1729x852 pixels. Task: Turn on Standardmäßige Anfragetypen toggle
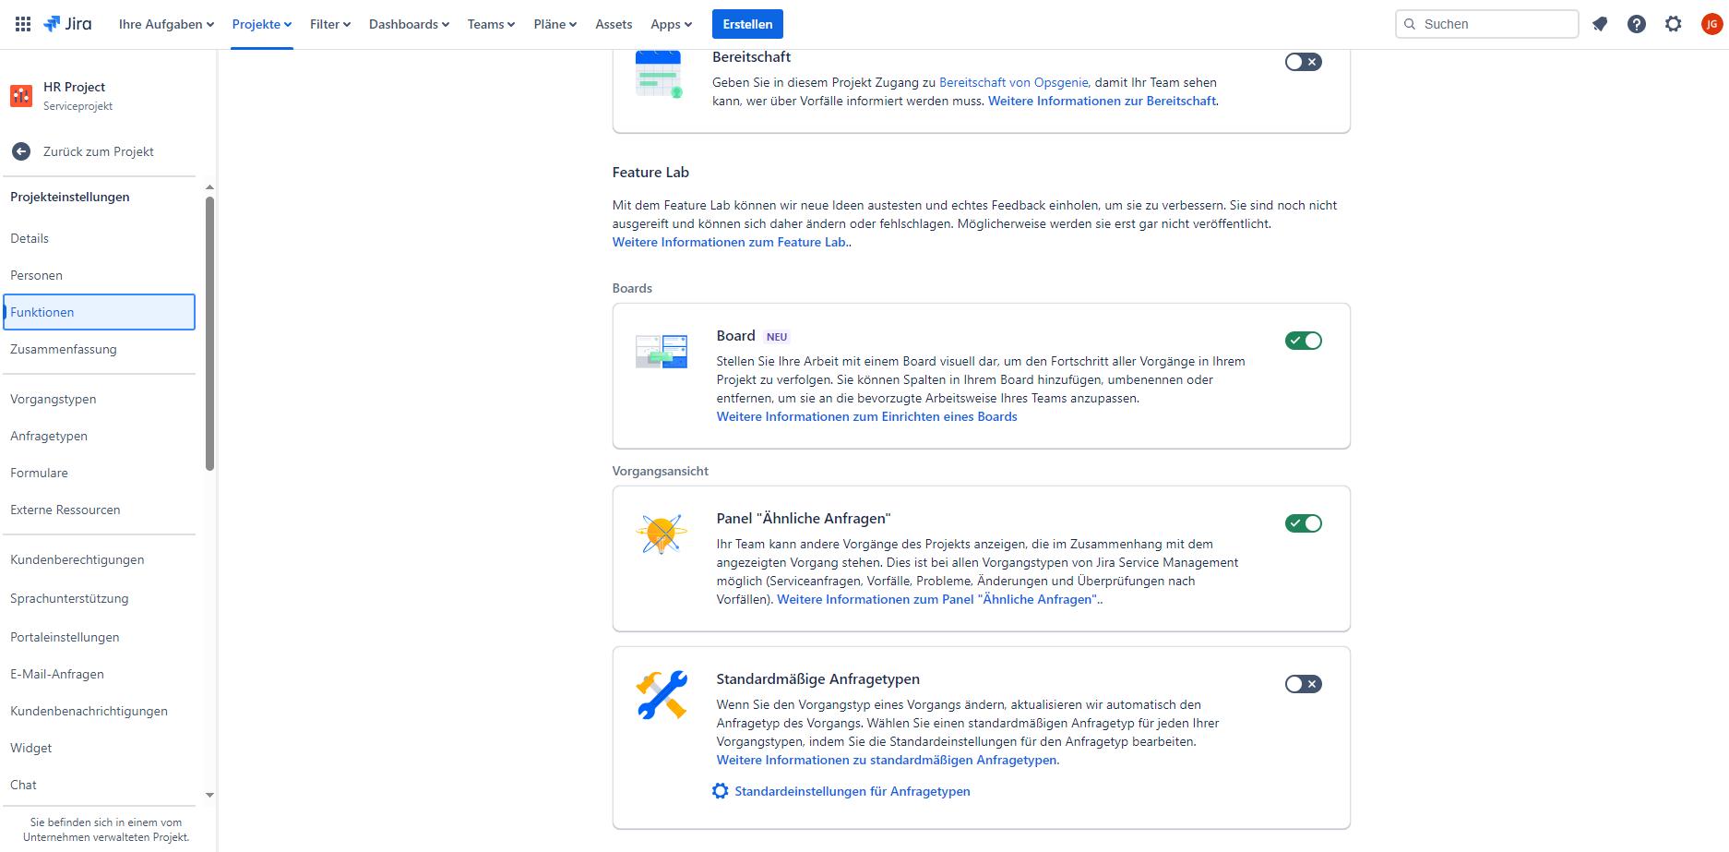coord(1303,684)
